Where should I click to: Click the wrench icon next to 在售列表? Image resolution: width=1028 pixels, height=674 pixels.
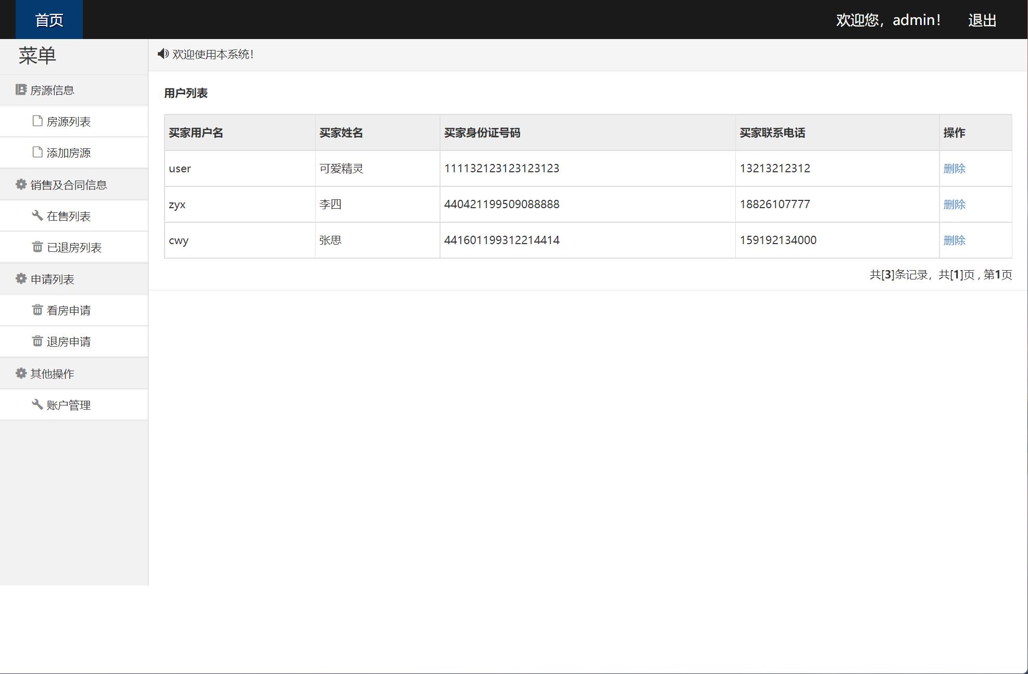coord(37,215)
